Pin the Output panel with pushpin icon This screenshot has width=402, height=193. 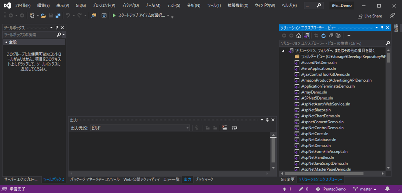pyautogui.click(x=267, y=120)
